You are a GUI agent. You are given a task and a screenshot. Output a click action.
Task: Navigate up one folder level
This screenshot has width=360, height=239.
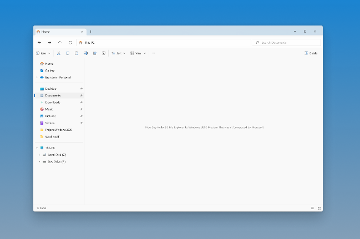coord(60,43)
